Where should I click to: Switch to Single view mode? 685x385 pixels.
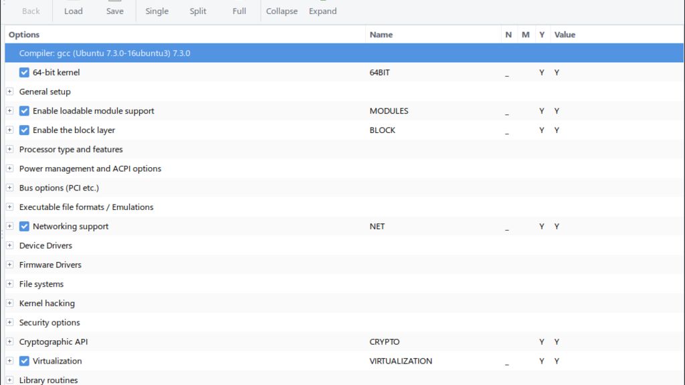[157, 11]
